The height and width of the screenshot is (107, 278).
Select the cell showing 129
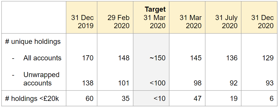(268, 58)
